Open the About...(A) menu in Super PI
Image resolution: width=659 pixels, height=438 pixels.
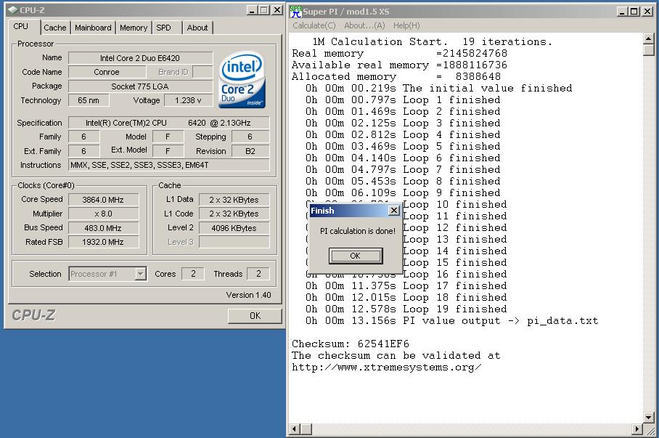364,25
